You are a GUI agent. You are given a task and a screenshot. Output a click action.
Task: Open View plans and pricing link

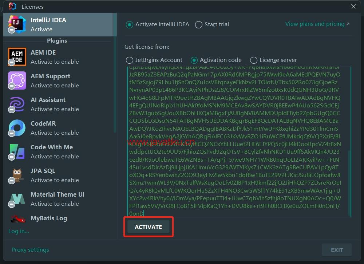tap(317, 24)
